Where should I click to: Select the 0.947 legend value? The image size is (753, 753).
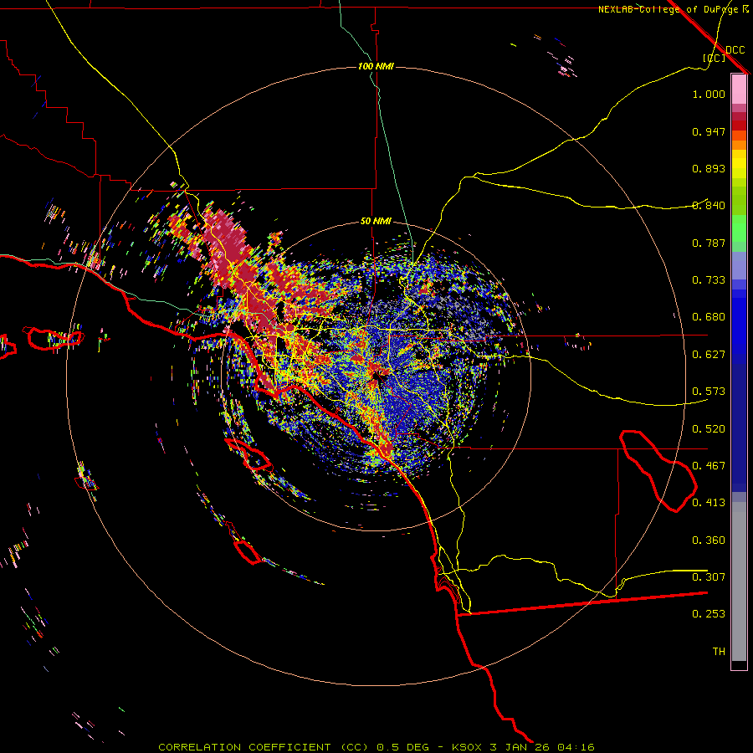(x=709, y=131)
